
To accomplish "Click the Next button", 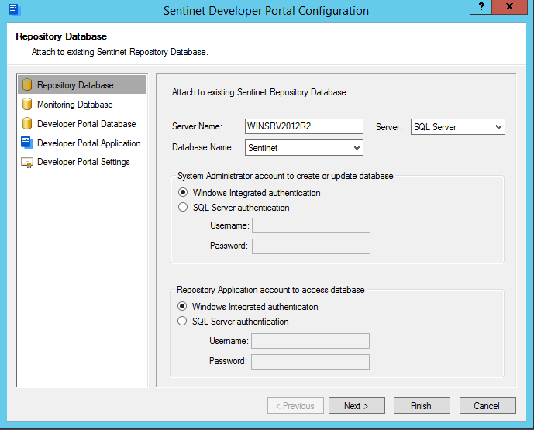I will [x=357, y=406].
